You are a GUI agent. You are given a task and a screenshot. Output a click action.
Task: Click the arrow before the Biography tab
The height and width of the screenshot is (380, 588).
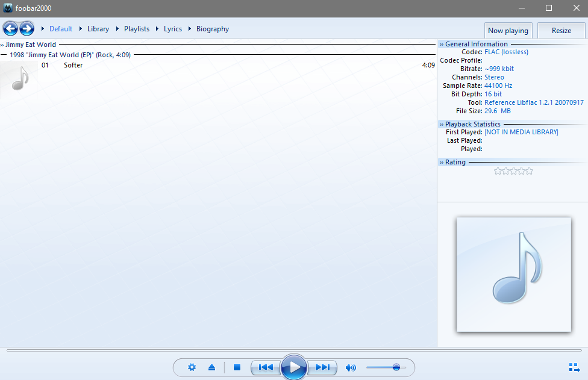tap(190, 28)
